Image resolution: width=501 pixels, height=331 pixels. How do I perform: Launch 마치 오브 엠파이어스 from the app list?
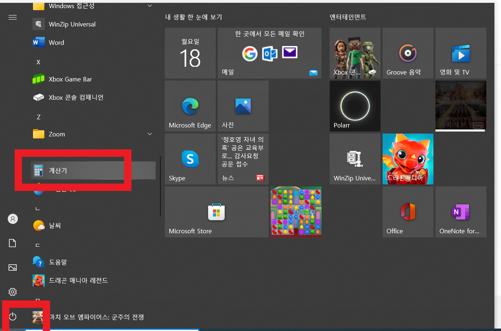[93, 317]
